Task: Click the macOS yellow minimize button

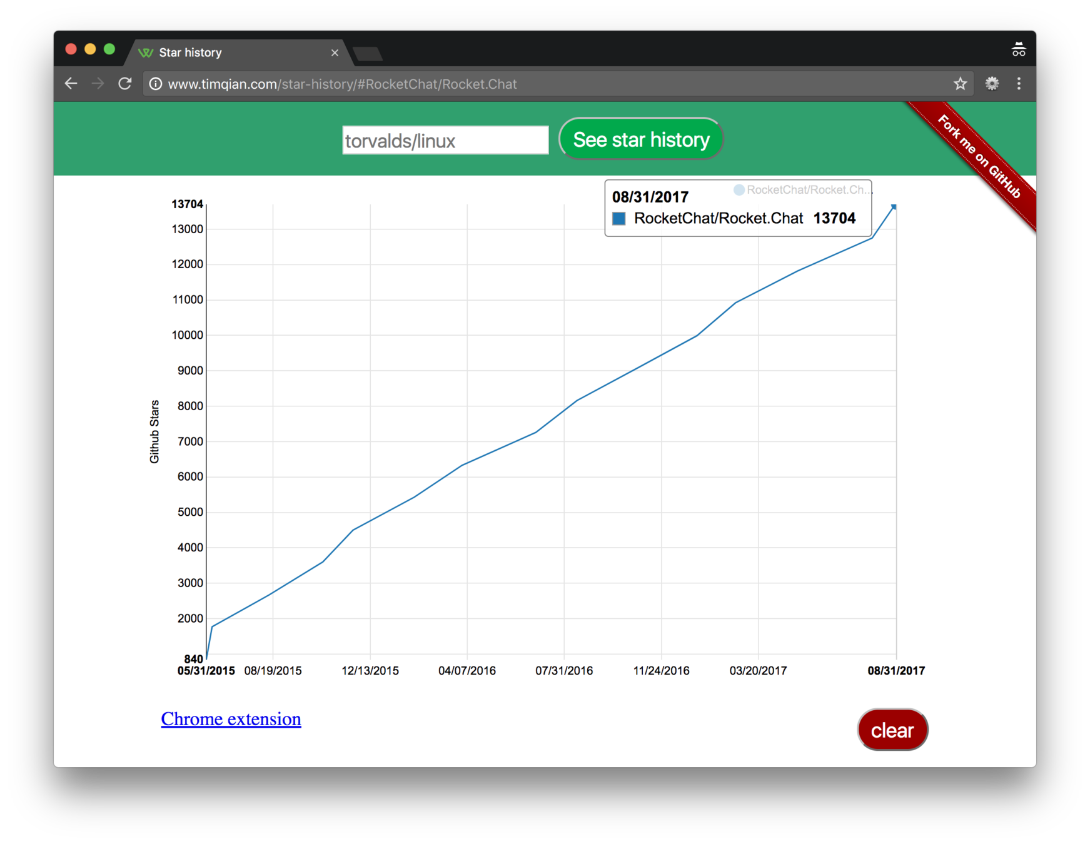Action: (90, 49)
